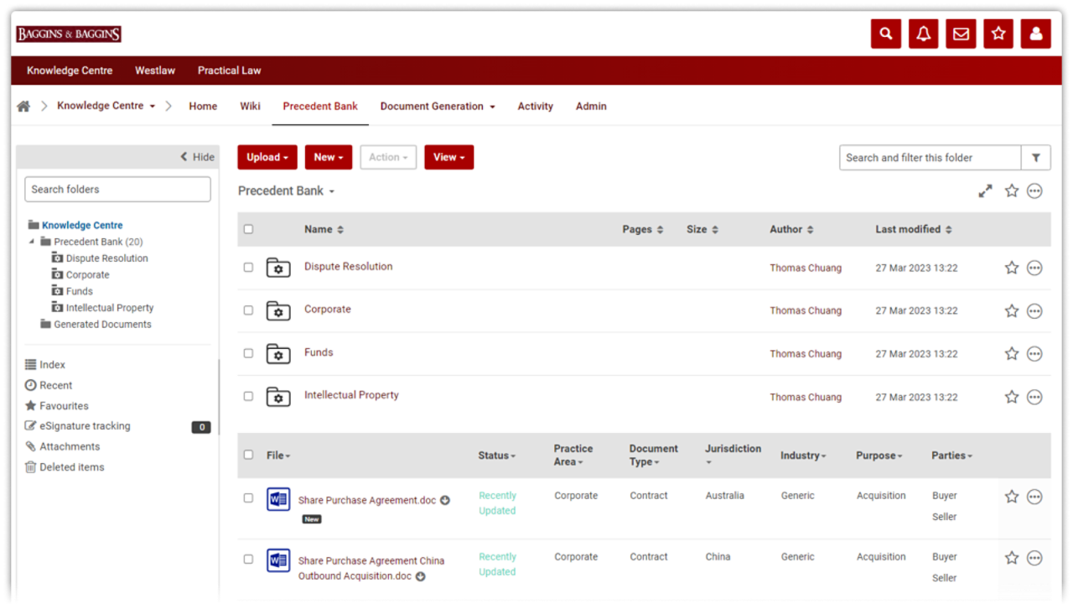Open the Intellectual Property folder link

(351, 395)
